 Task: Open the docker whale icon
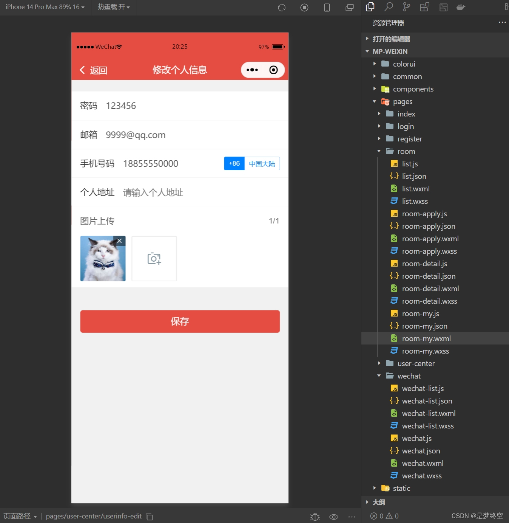point(461,7)
